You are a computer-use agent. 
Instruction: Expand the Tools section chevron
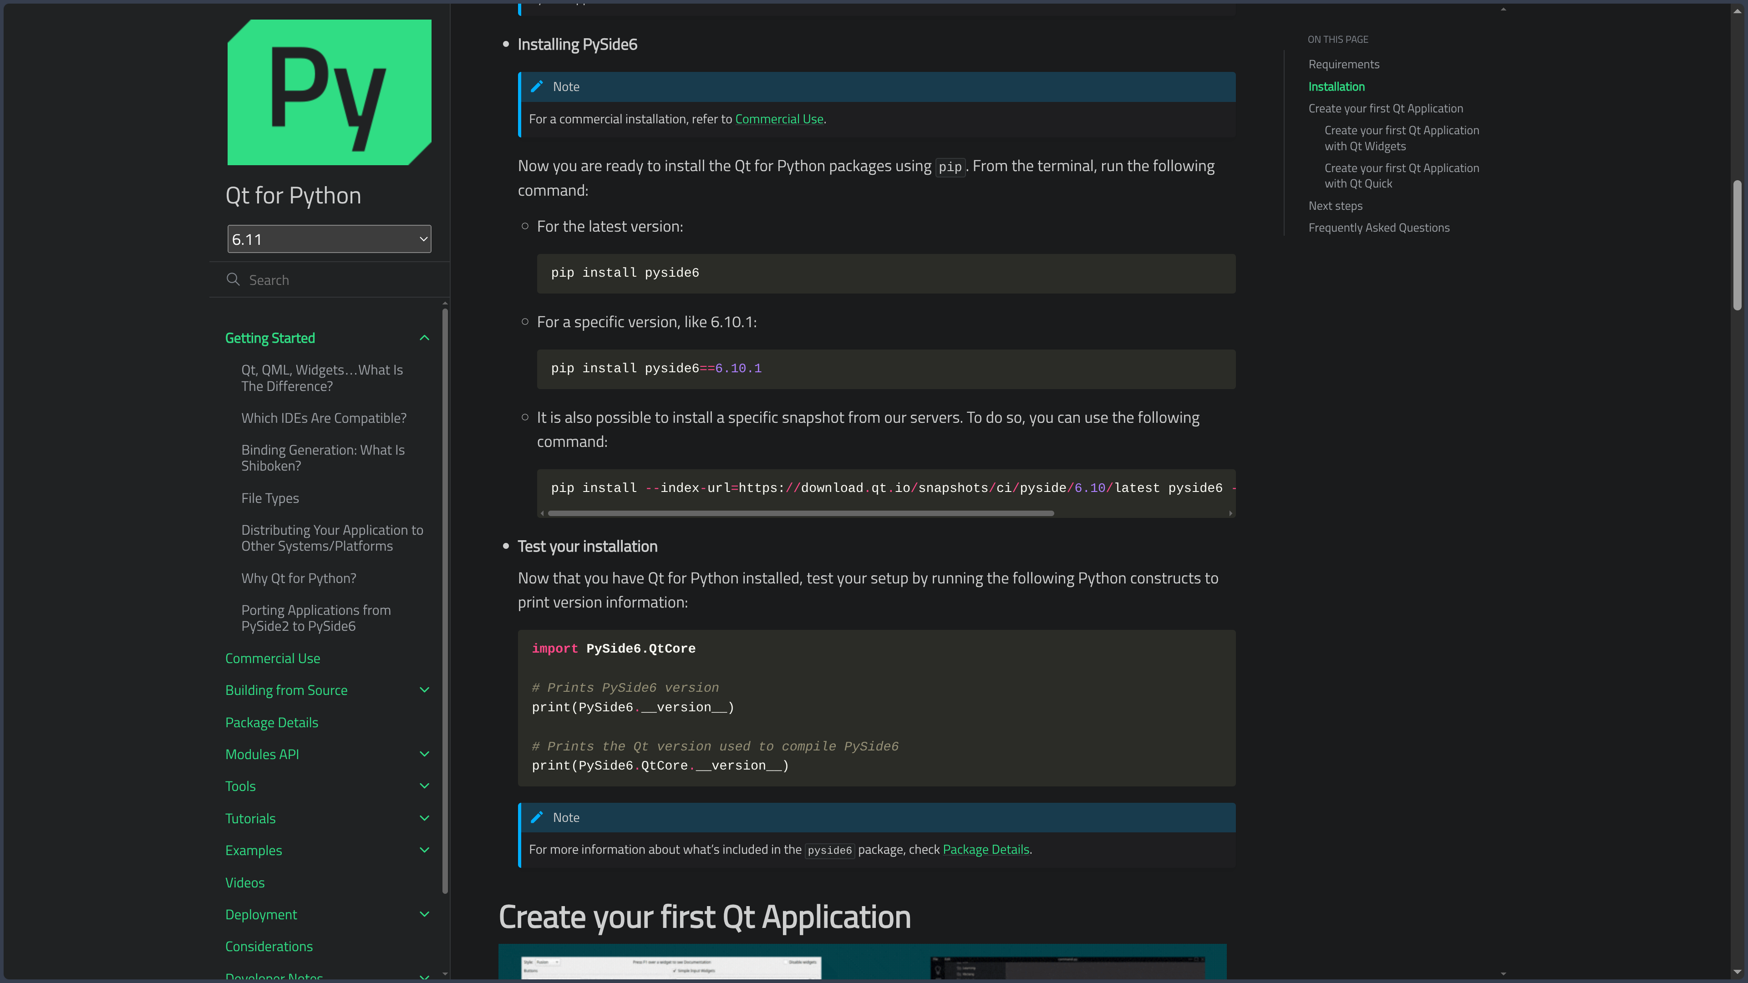[425, 785]
